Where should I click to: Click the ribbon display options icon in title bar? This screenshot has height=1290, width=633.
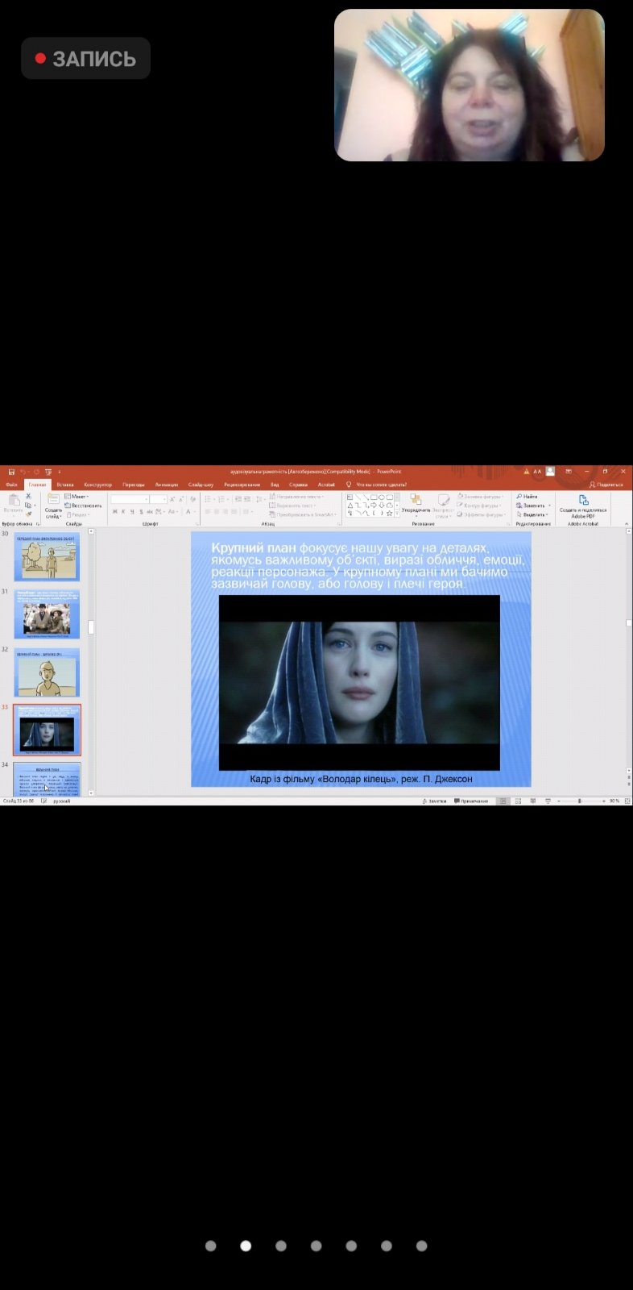[x=569, y=472]
